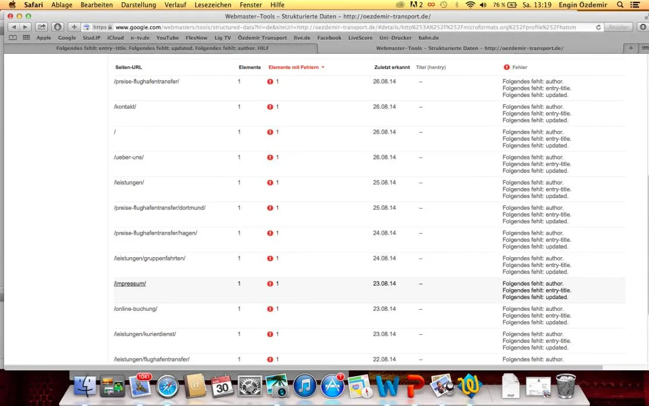The height and width of the screenshot is (406, 649).
Task: Click the Reader button in address bar
Action: tap(619, 27)
